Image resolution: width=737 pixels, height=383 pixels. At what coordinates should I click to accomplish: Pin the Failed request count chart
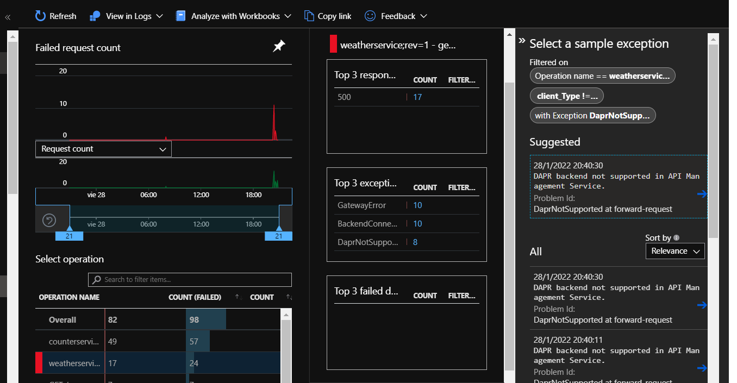279,47
